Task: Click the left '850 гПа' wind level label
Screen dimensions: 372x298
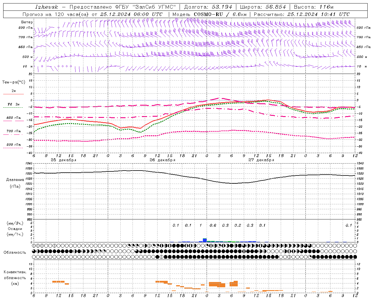Action: [x=26, y=47]
